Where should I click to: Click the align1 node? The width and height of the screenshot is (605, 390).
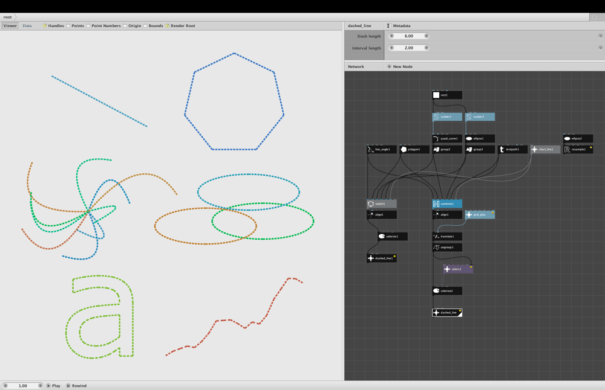447,215
